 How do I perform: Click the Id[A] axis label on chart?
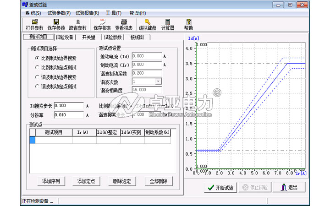pyautogui.click(x=193, y=38)
